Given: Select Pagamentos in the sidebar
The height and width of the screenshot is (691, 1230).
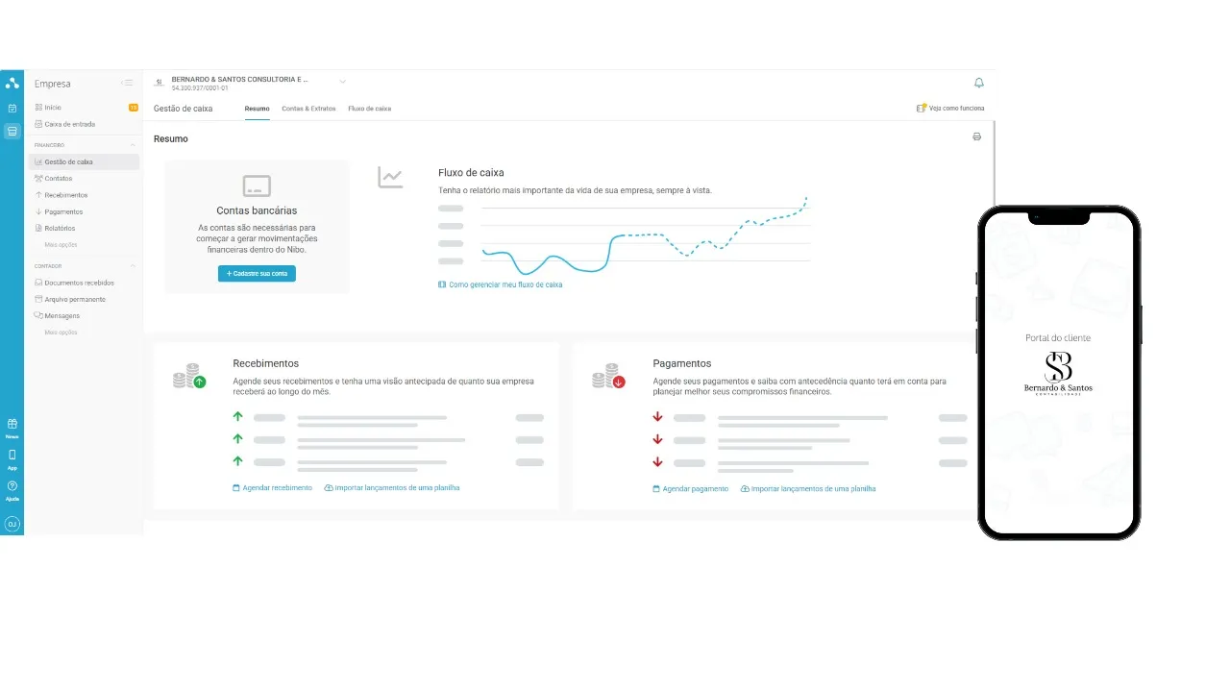Looking at the screenshot, I should pyautogui.click(x=63, y=211).
